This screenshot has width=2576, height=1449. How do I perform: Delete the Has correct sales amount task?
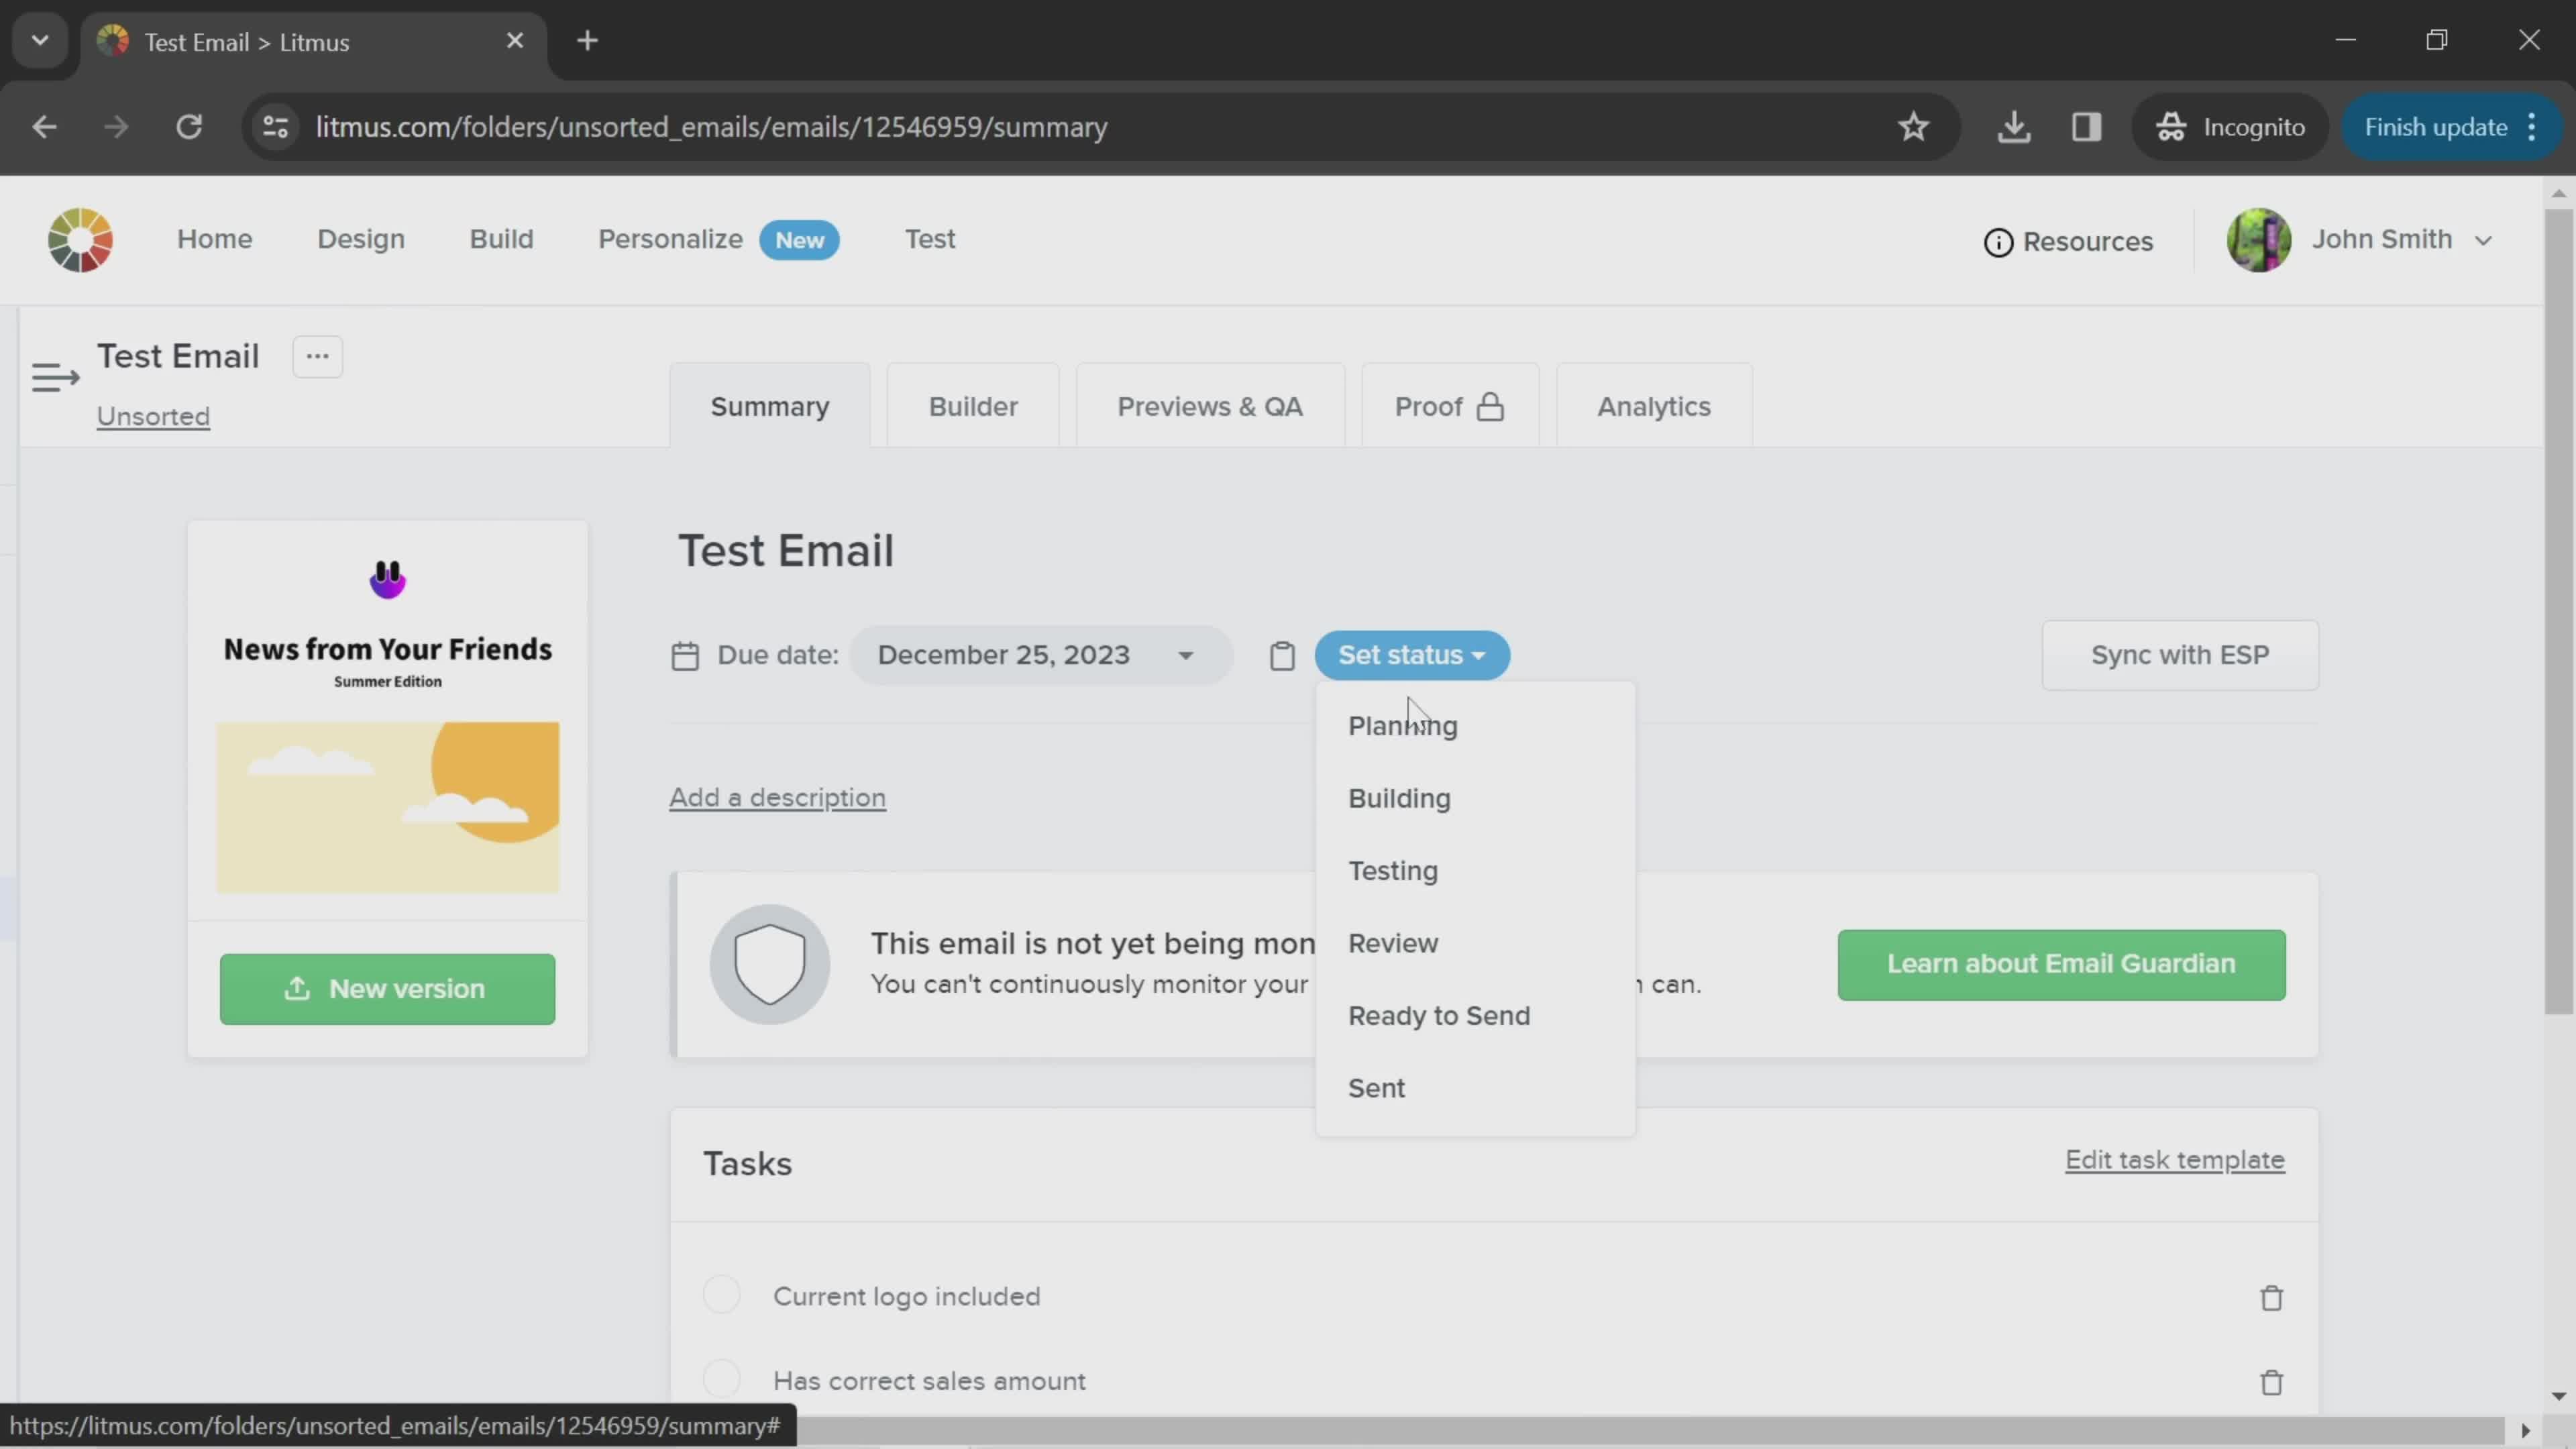[2271, 1382]
